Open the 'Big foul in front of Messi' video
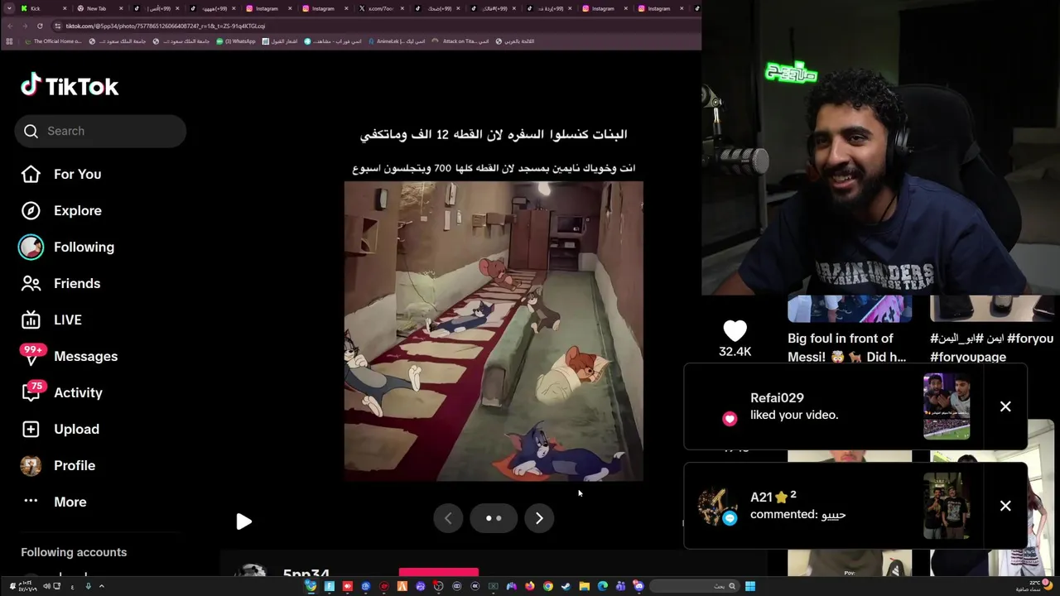Viewport: 1060px width, 596px height. (846, 348)
